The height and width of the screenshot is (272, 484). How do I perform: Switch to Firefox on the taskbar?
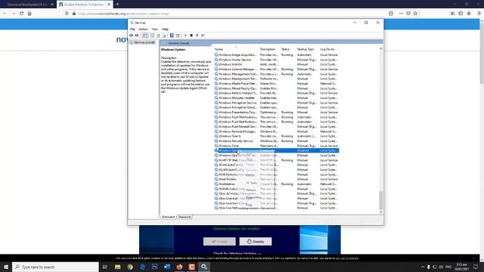coord(179,267)
